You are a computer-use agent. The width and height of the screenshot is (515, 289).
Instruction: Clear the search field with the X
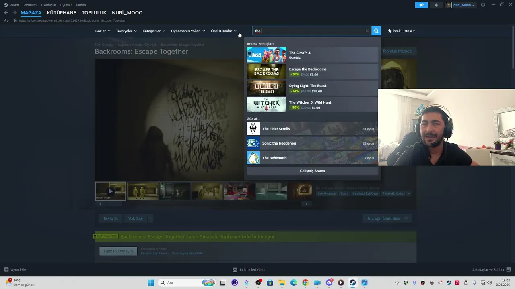pos(367,31)
